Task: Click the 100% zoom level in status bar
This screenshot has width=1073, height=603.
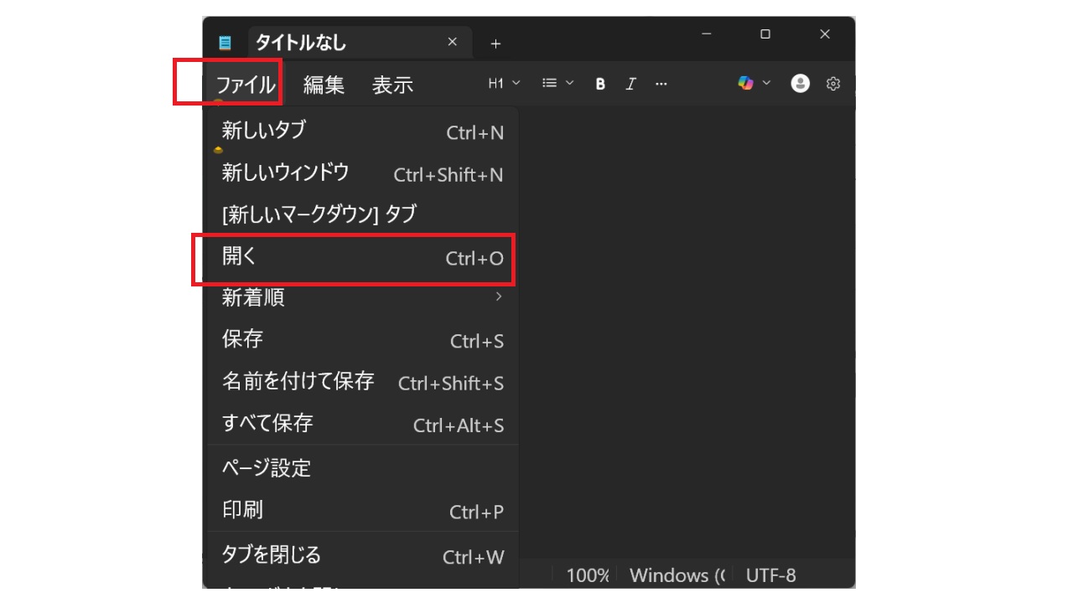Action: (x=587, y=575)
